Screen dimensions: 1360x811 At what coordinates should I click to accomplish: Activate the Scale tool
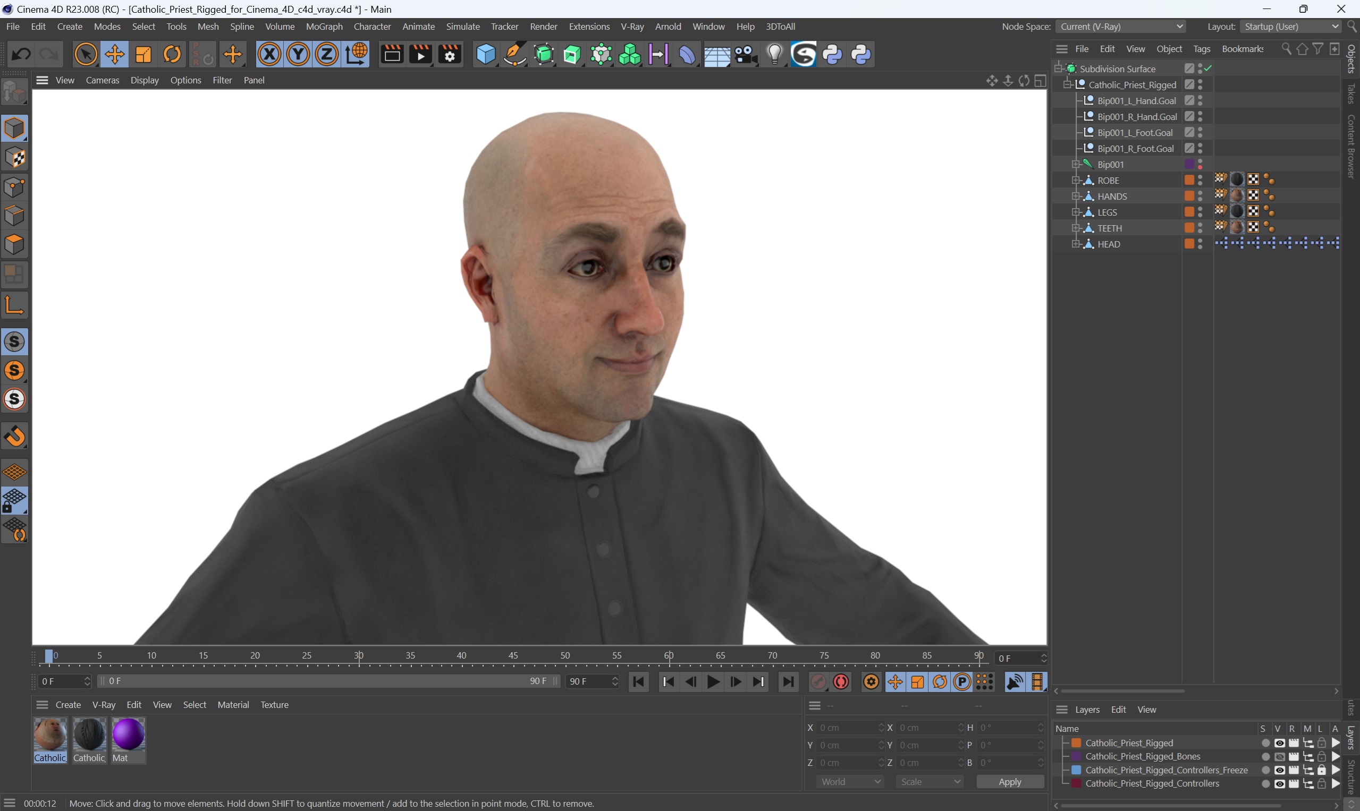[x=143, y=54]
